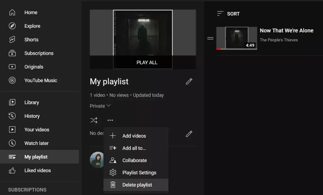Image resolution: width=323 pixels, height=195 pixels.
Task: Go to Home in the sidebar
Action: pos(31,12)
